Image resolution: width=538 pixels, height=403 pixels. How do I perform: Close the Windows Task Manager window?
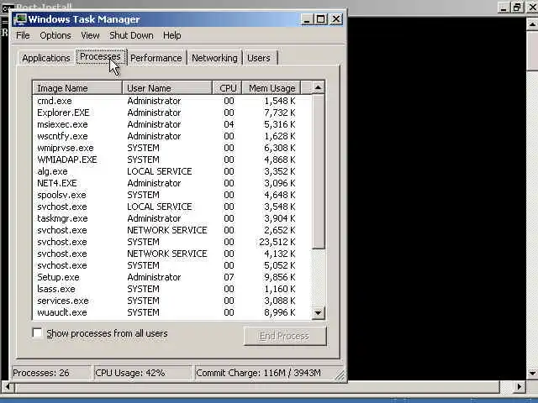click(336, 19)
